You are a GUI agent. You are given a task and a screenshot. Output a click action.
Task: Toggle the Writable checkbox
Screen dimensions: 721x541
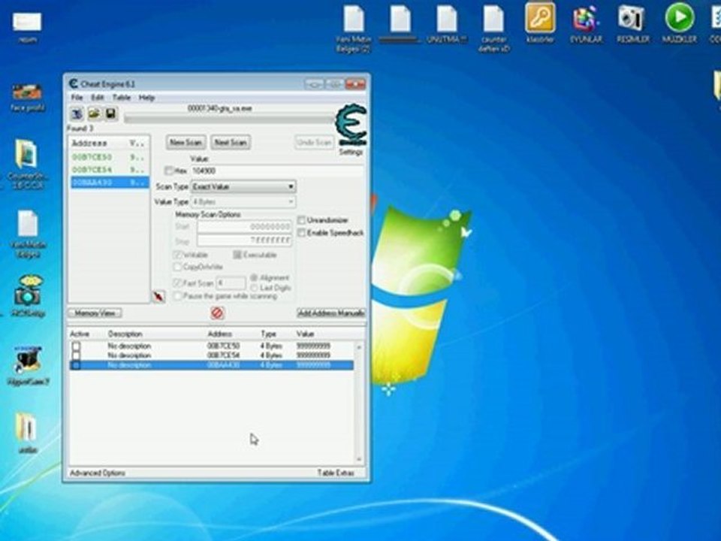(x=177, y=255)
